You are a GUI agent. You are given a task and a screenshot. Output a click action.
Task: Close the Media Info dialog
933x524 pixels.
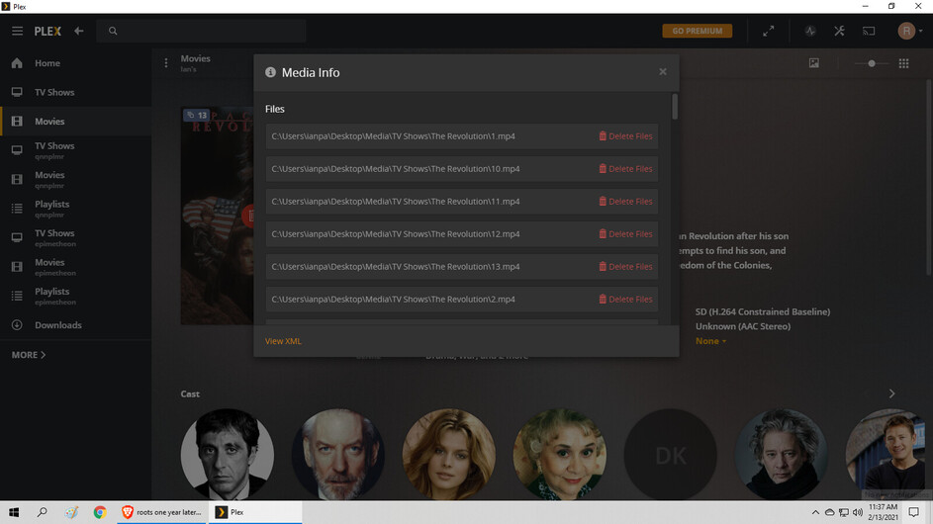[x=662, y=72]
